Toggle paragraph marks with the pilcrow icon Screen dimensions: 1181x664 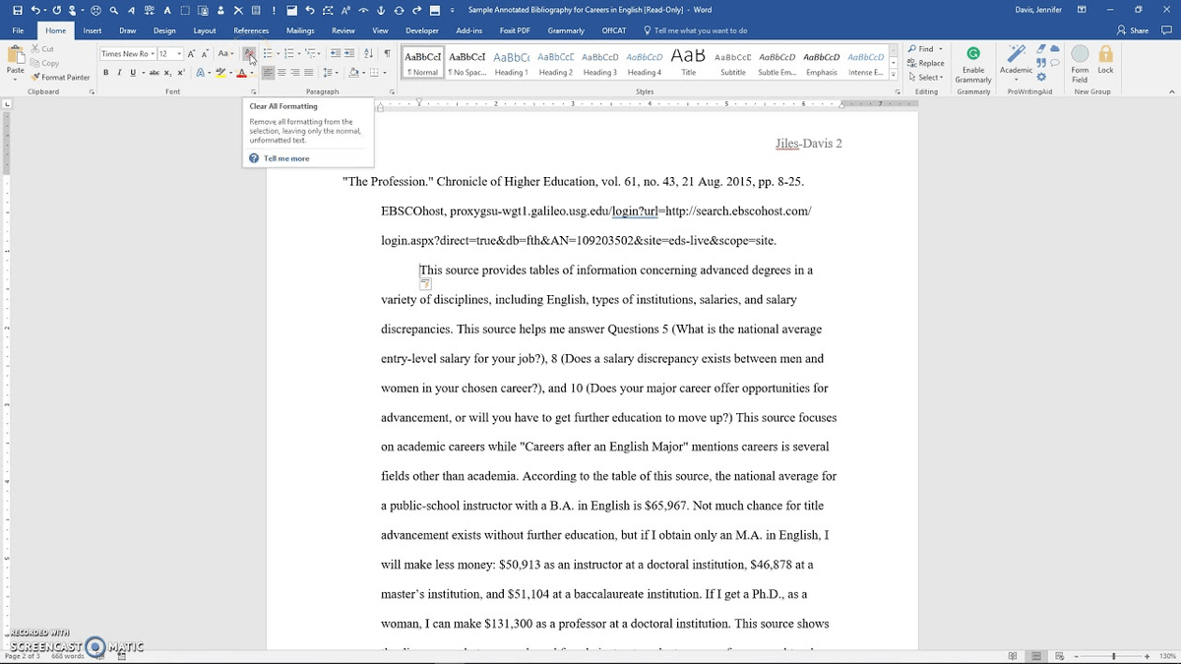pyautogui.click(x=388, y=53)
